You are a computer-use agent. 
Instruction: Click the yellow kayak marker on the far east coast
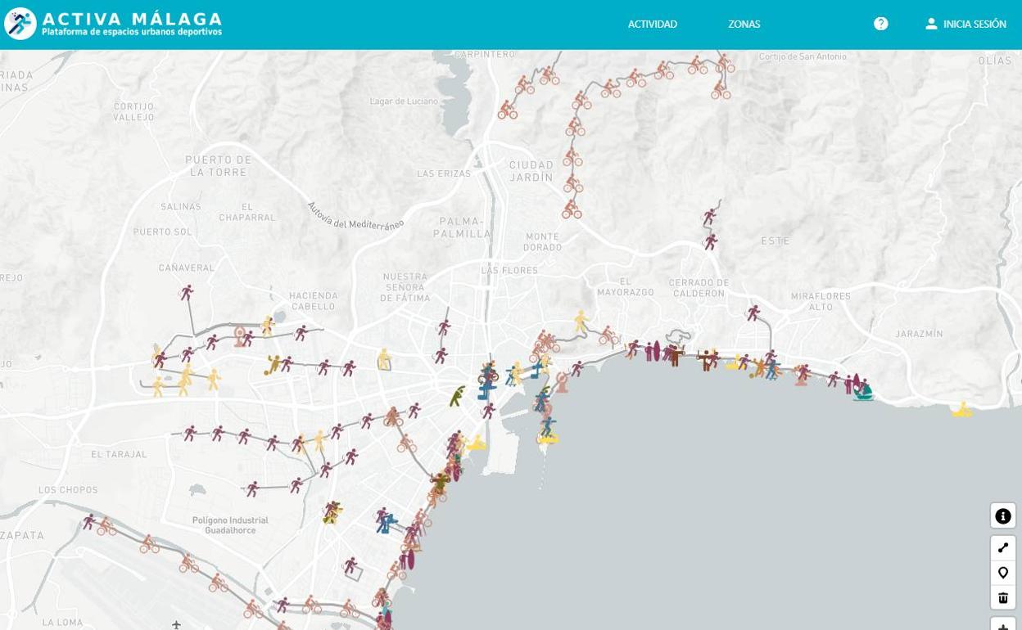pyautogui.click(x=962, y=409)
